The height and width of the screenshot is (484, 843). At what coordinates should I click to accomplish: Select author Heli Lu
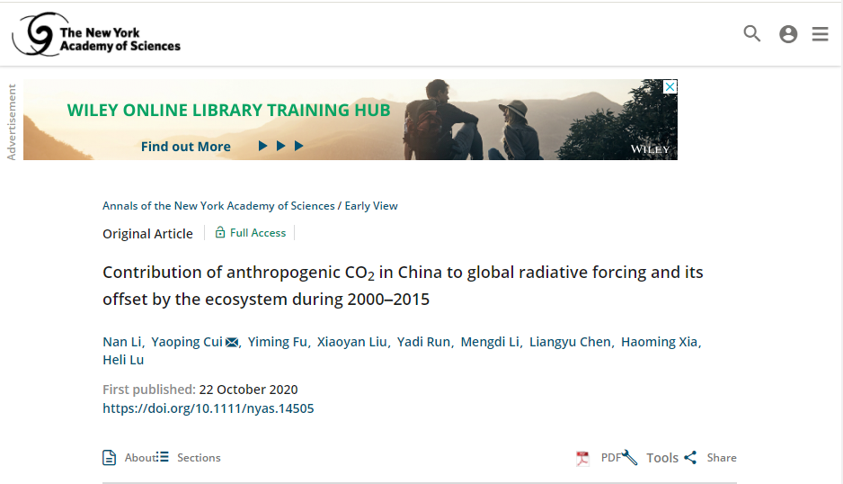point(123,360)
